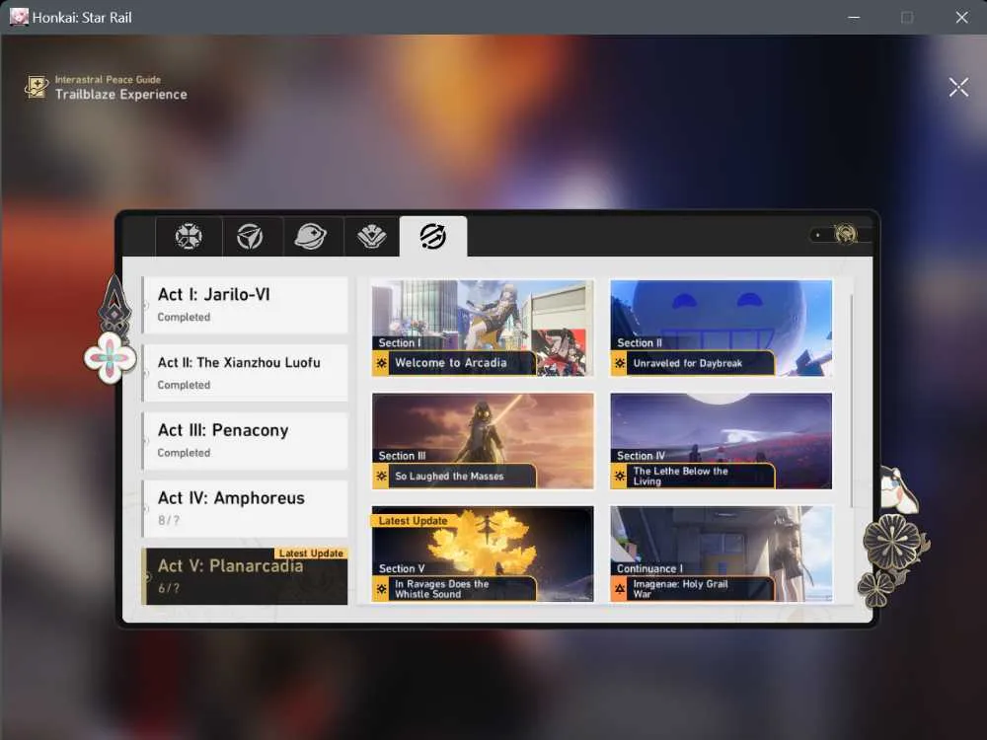Open the first cross-shaped guide tab icon
Image resolution: width=987 pixels, height=740 pixels.
(189, 237)
